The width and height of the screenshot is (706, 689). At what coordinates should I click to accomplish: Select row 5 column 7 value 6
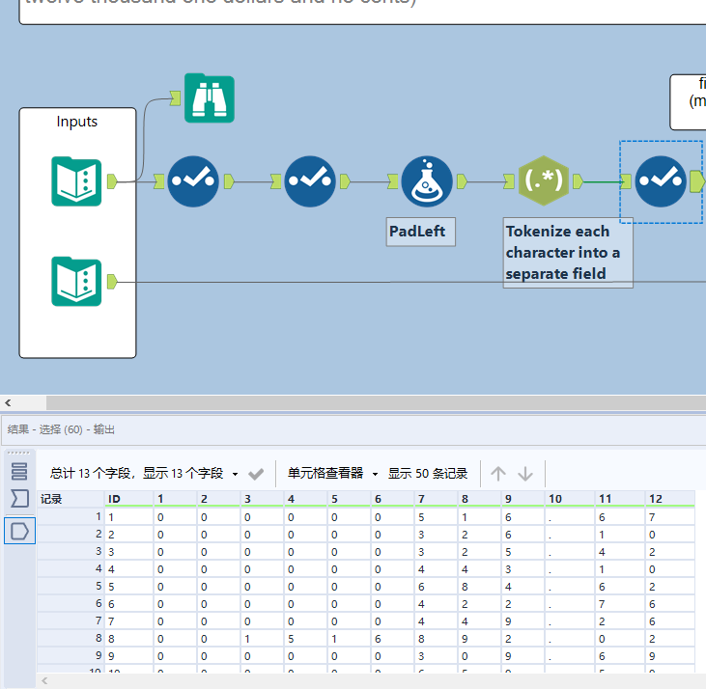tap(436, 587)
